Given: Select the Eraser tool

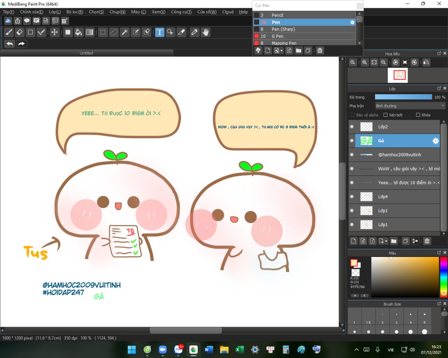Looking at the screenshot, I should point(19,32).
